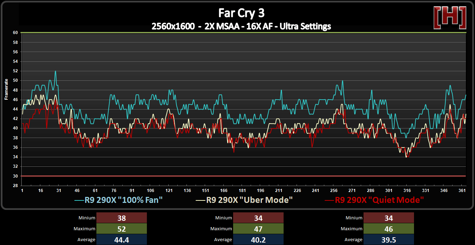Click the y-axis tick label 54
The width and height of the screenshot is (475, 245).
15,61
